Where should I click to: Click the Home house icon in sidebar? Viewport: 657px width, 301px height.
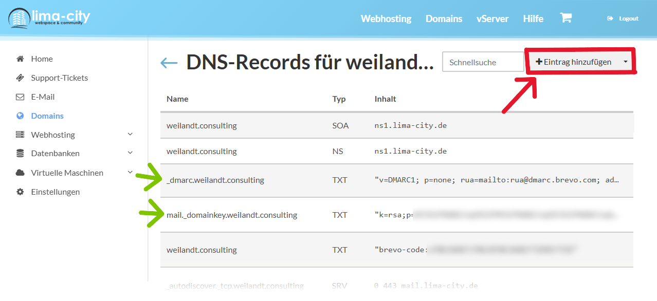coord(20,59)
